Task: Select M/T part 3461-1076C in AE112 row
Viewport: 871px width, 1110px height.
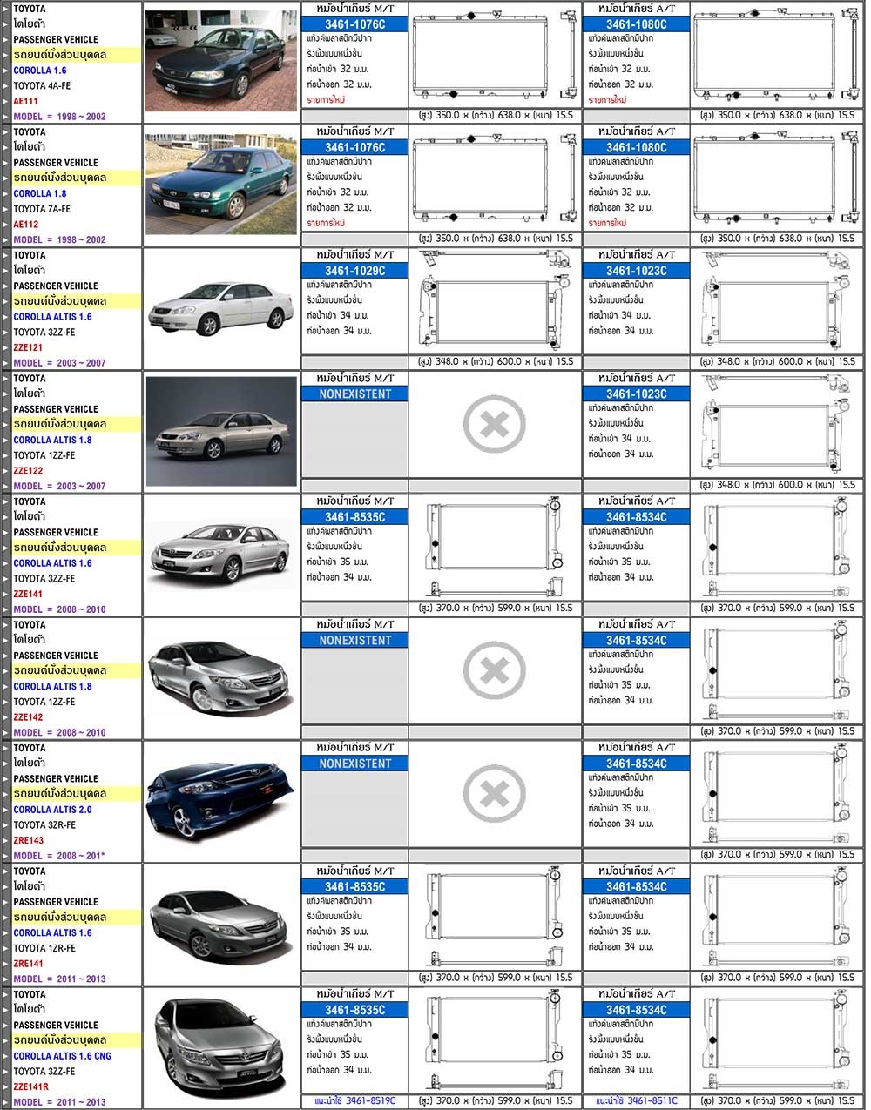Action: (355, 148)
